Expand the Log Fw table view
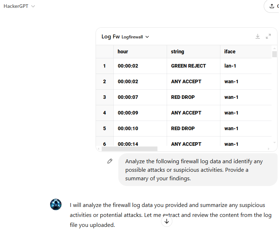This screenshot has width=279, height=229. (x=268, y=37)
